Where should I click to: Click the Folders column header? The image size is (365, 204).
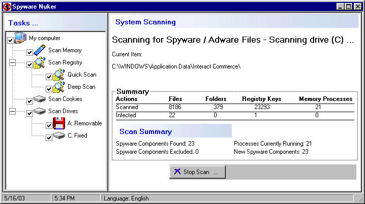(x=216, y=99)
